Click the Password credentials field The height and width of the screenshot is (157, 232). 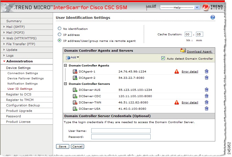(121, 137)
